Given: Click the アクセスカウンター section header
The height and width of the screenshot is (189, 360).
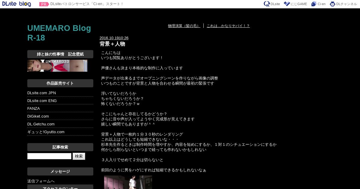Looking at the screenshot, I should tap(60, 187).
